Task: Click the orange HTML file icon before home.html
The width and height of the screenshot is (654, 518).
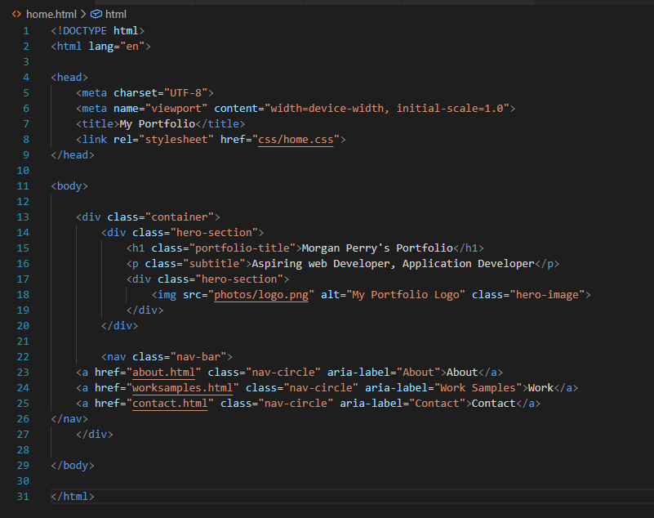Action: tap(17, 13)
